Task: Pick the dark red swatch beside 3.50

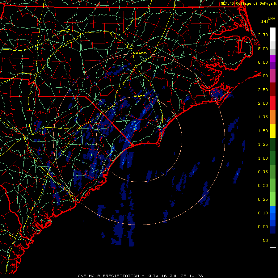Action: (273, 90)
